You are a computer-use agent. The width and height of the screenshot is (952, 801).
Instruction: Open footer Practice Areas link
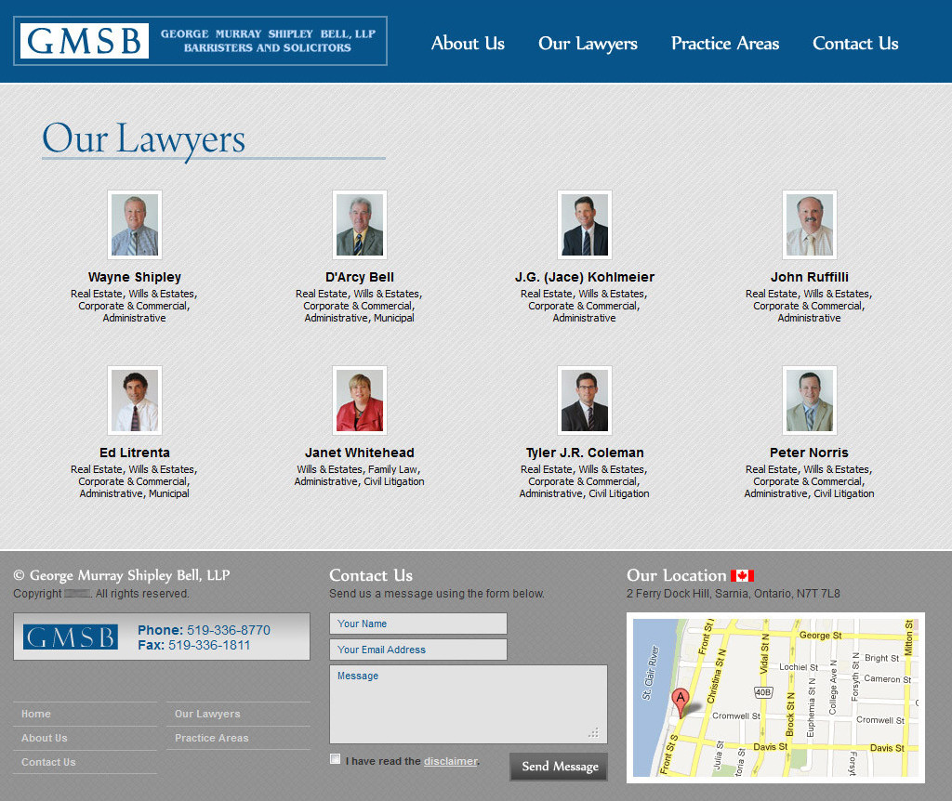pyautogui.click(x=212, y=738)
